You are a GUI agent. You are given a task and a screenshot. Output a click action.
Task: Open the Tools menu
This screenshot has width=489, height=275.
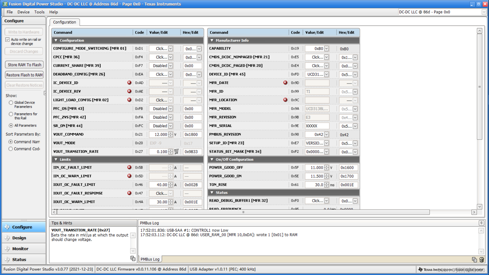(x=39, y=12)
